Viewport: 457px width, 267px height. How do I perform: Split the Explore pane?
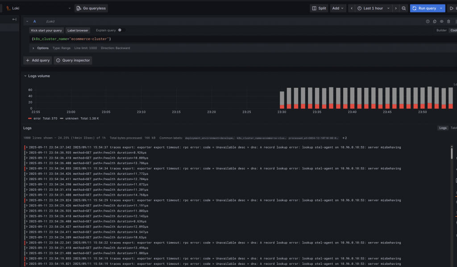point(319,8)
